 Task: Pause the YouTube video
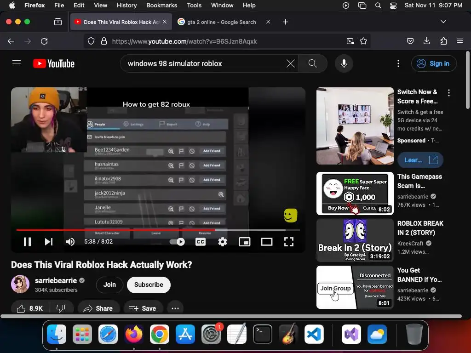pyautogui.click(x=27, y=242)
